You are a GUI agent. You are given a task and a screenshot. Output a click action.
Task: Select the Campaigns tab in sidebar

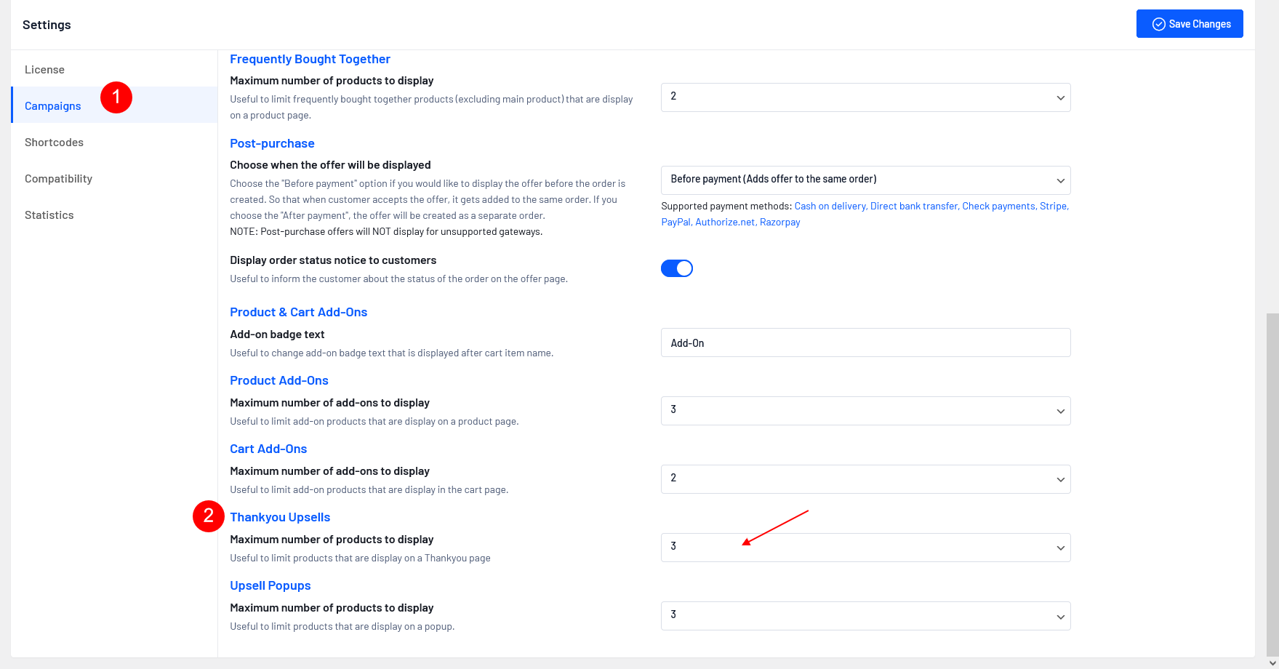[x=53, y=106]
